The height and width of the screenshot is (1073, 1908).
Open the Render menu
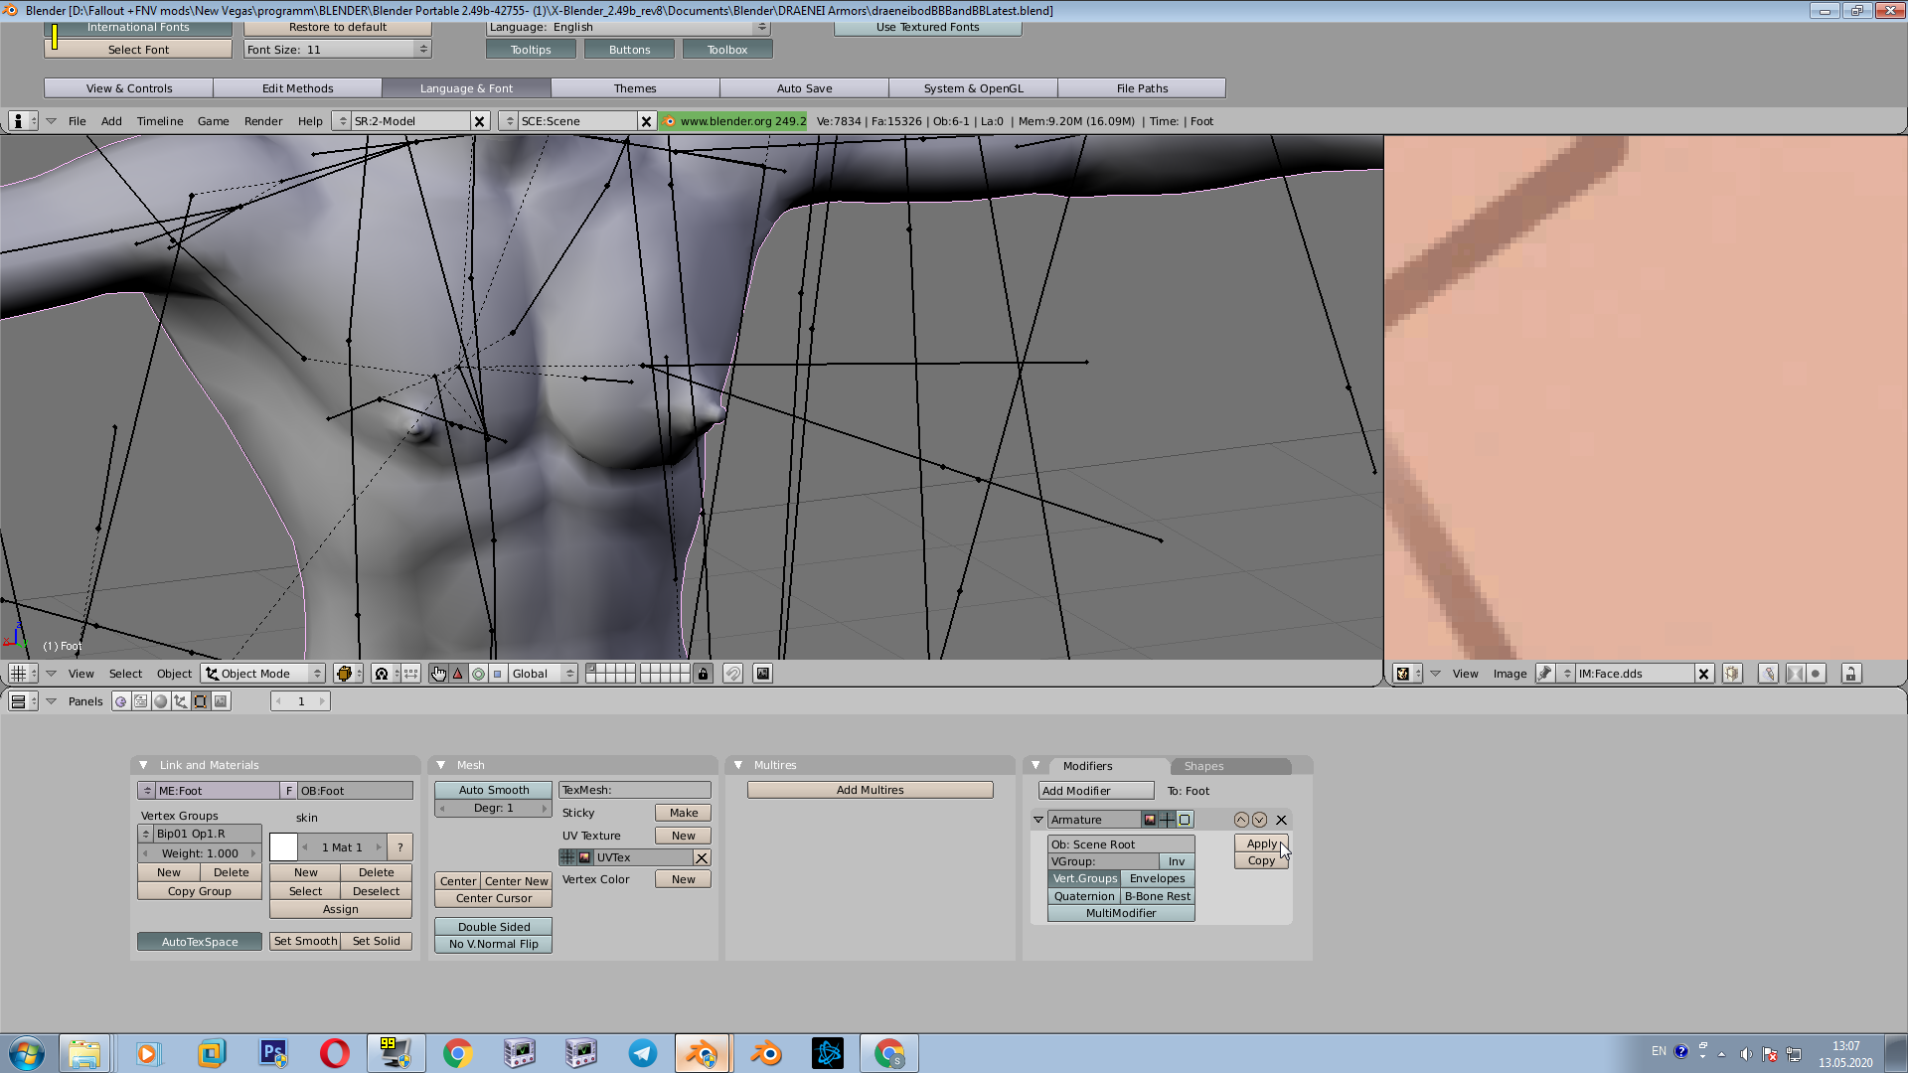(263, 121)
